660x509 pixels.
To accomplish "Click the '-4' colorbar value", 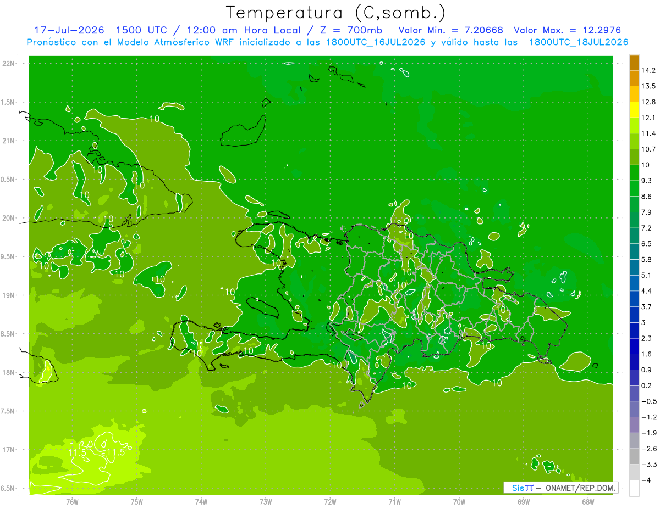I will [646, 480].
